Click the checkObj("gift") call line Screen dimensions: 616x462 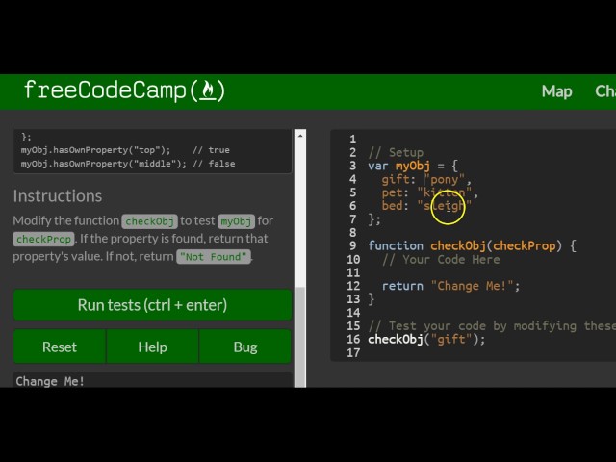[426, 339]
